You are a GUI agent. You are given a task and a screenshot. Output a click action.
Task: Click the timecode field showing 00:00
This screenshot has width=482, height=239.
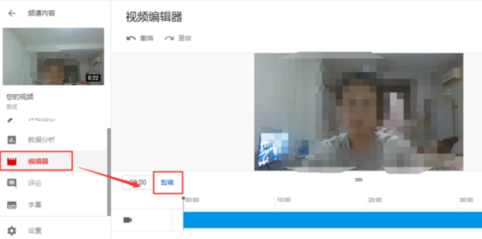(x=138, y=183)
